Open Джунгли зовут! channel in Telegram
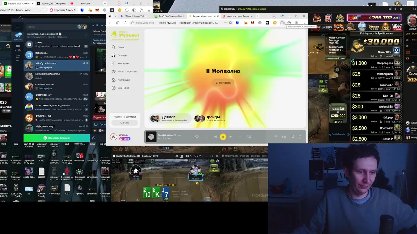 [x=57, y=128]
